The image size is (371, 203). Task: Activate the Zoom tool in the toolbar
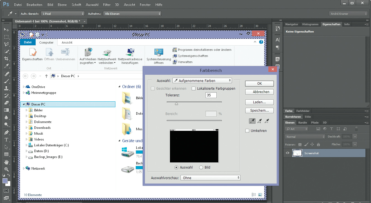[x=6, y=169]
